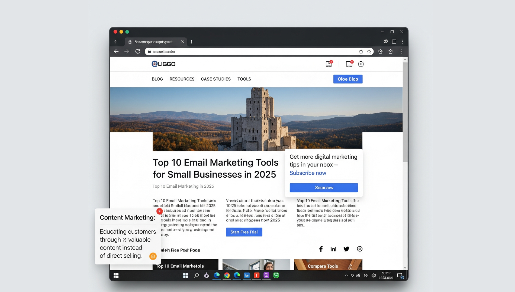
Task: Open the Top 10 Email Marketols thumbnail
Action: tap(185, 265)
